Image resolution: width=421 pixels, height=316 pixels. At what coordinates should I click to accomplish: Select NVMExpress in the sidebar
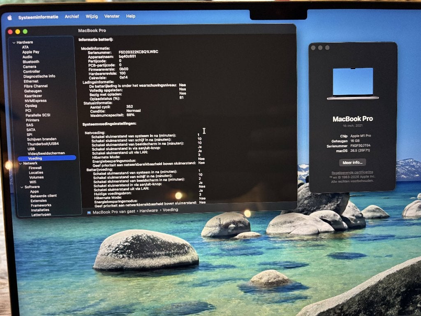(x=35, y=101)
